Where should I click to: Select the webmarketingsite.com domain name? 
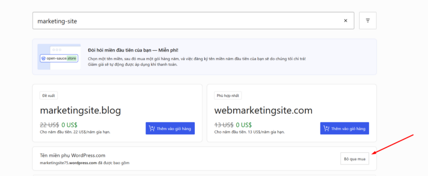point(263,110)
